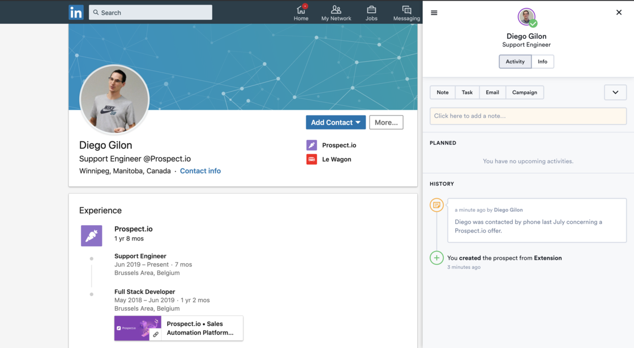Open the Messaging icon
The width and height of the screenshot is (634, 348).
tap(406, 10)
